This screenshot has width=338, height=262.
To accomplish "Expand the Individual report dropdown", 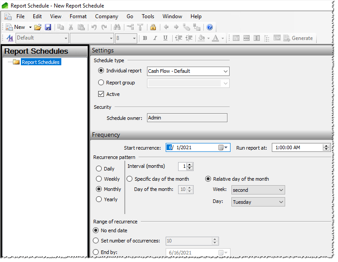I will pyautogui.click(x=225, y=71).
